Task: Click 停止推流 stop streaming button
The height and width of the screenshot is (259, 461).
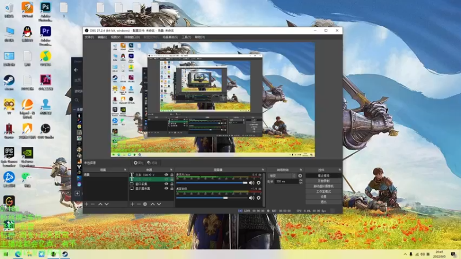Action: point(323,176)
